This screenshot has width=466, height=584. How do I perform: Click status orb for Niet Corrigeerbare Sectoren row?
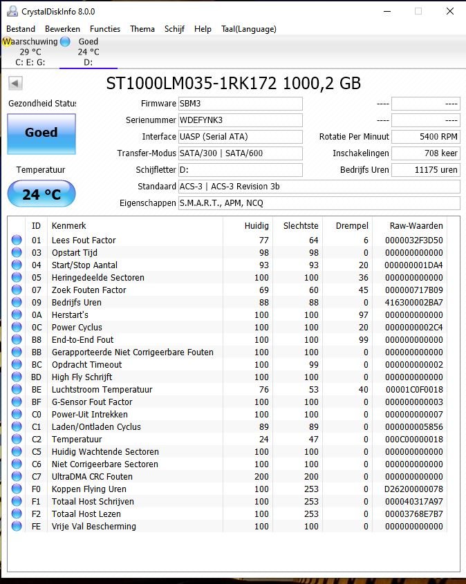[17, 464]
